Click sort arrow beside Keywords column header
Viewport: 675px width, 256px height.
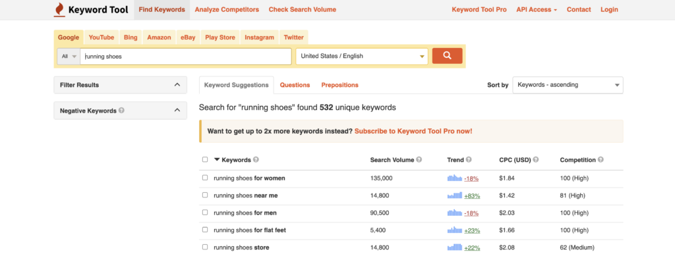[x=217, y=160]
